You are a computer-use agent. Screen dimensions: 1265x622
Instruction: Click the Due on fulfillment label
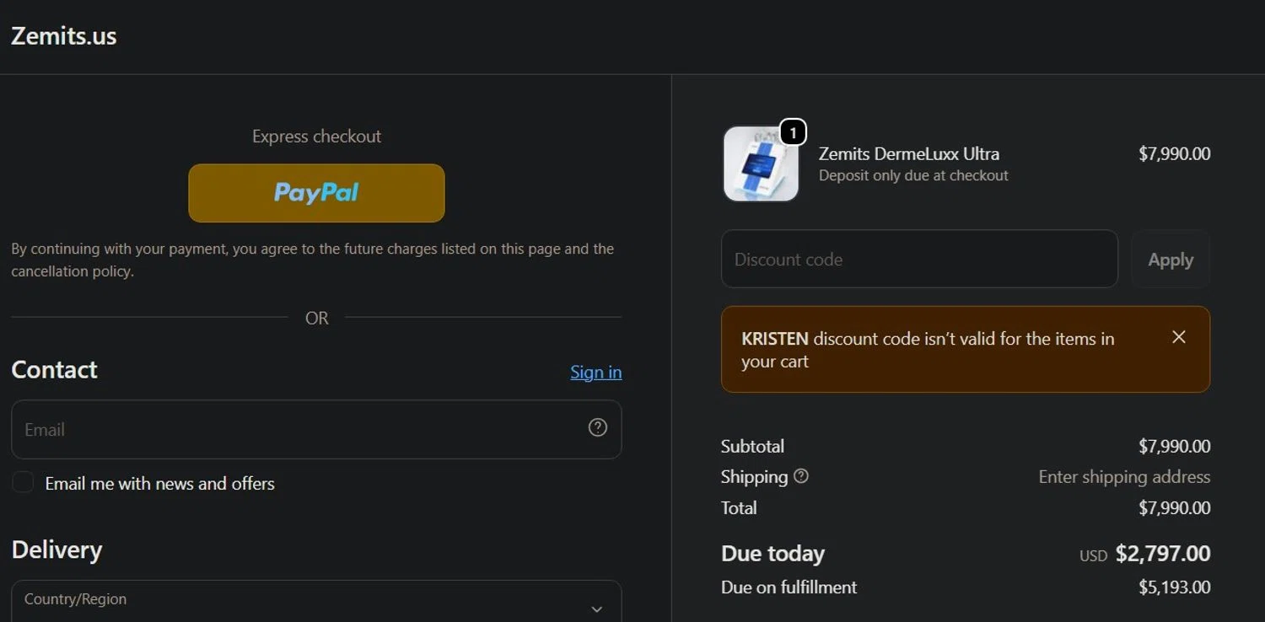click(x=789, y=587)
